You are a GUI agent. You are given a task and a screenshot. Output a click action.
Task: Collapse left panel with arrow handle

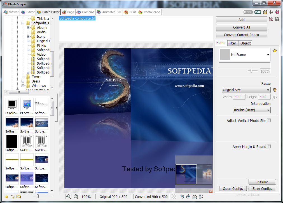(56, 108)
